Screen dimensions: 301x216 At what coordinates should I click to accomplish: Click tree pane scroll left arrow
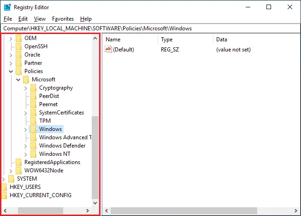pyautogui.click(x=5, y=210)
